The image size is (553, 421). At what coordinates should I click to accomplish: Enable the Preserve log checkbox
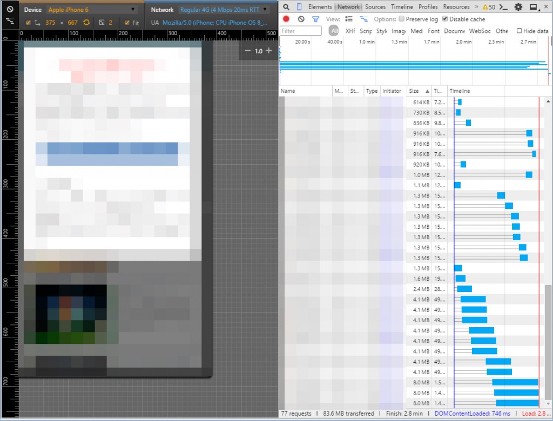point(401,19)
